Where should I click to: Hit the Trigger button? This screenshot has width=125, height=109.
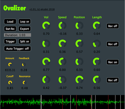(10, 41)
